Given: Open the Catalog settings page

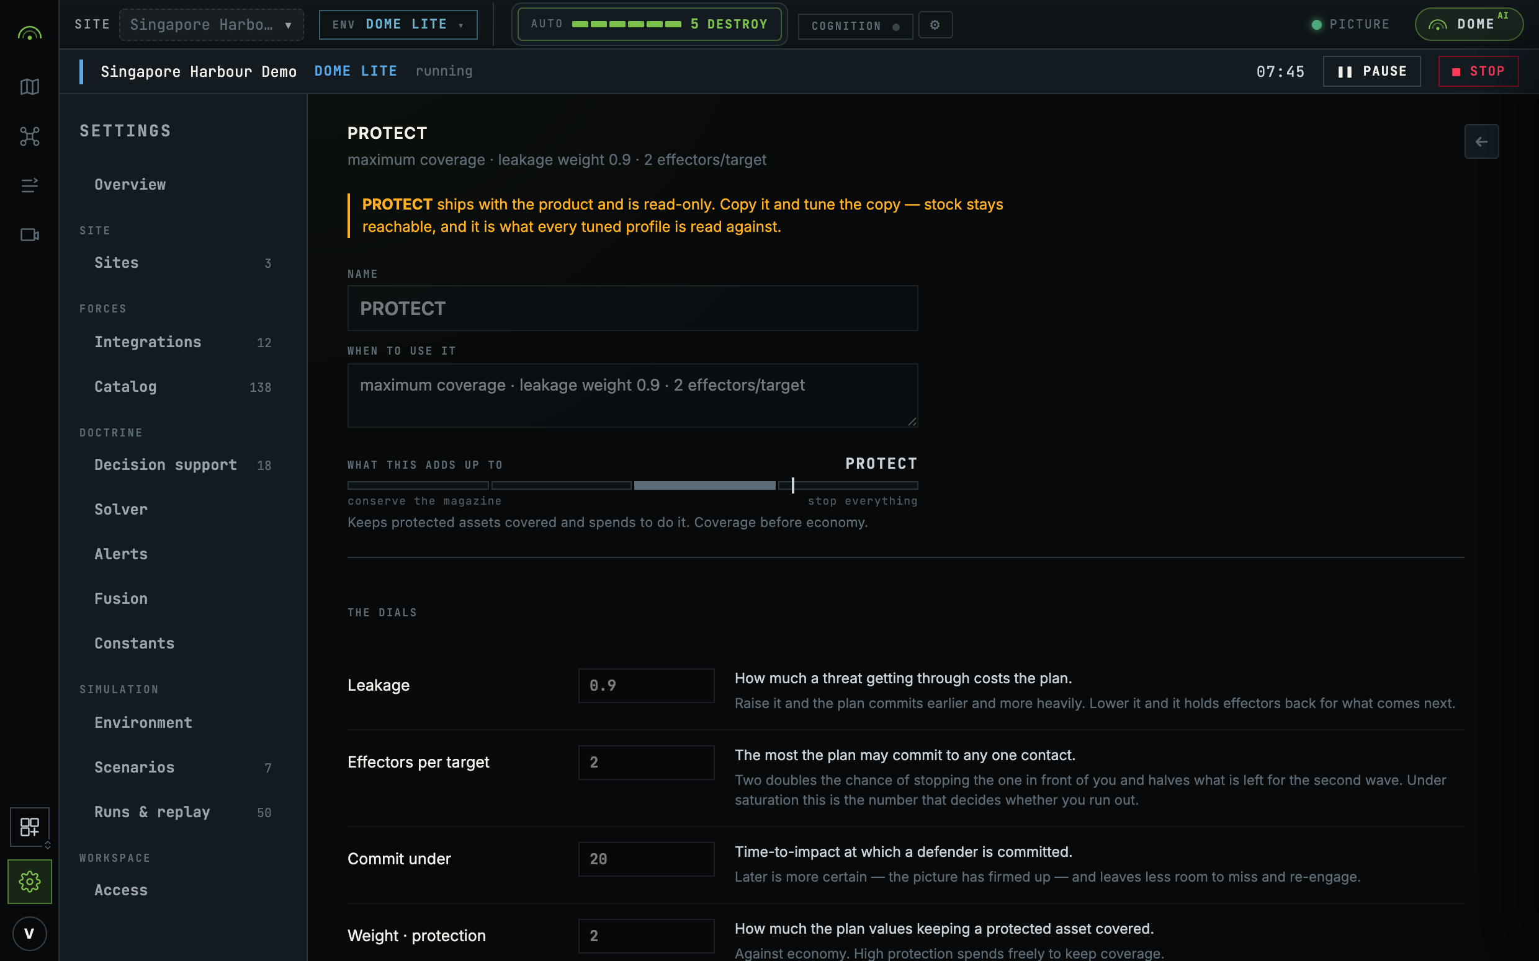Looking at the screenshot, I should click(x=182, y=386).
